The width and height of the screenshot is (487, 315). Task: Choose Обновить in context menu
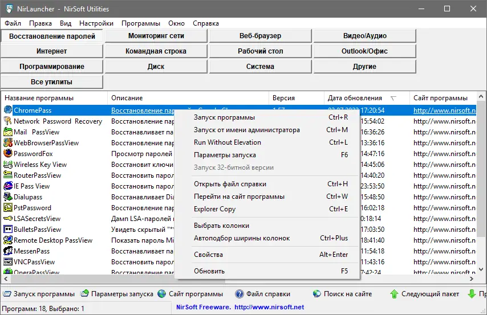coord(267,271)
